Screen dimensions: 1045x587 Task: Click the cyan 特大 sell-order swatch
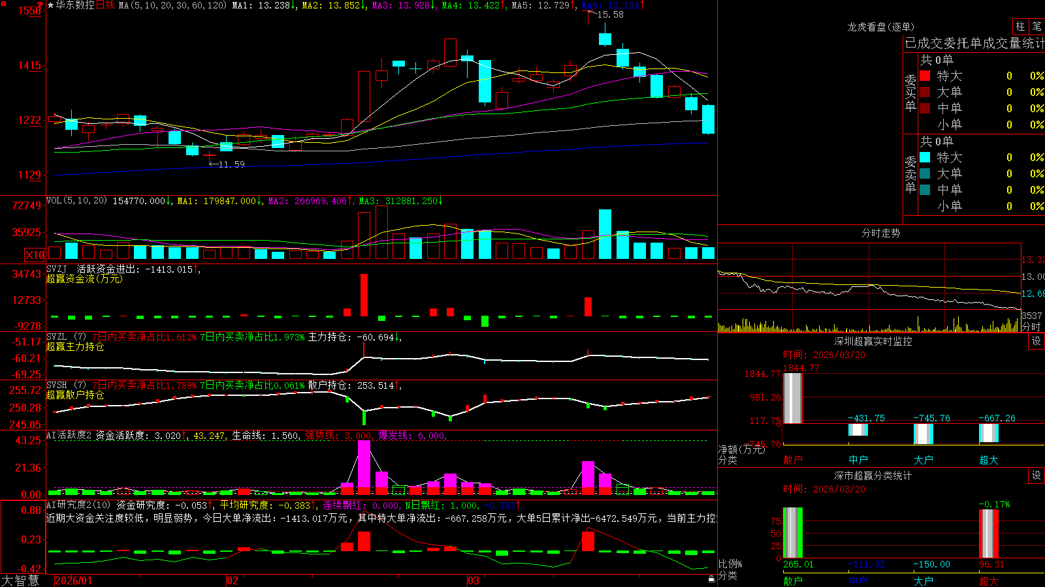(x=925, y=157)
